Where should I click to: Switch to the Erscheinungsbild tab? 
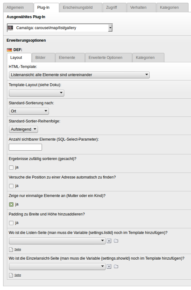coord(80,8)
